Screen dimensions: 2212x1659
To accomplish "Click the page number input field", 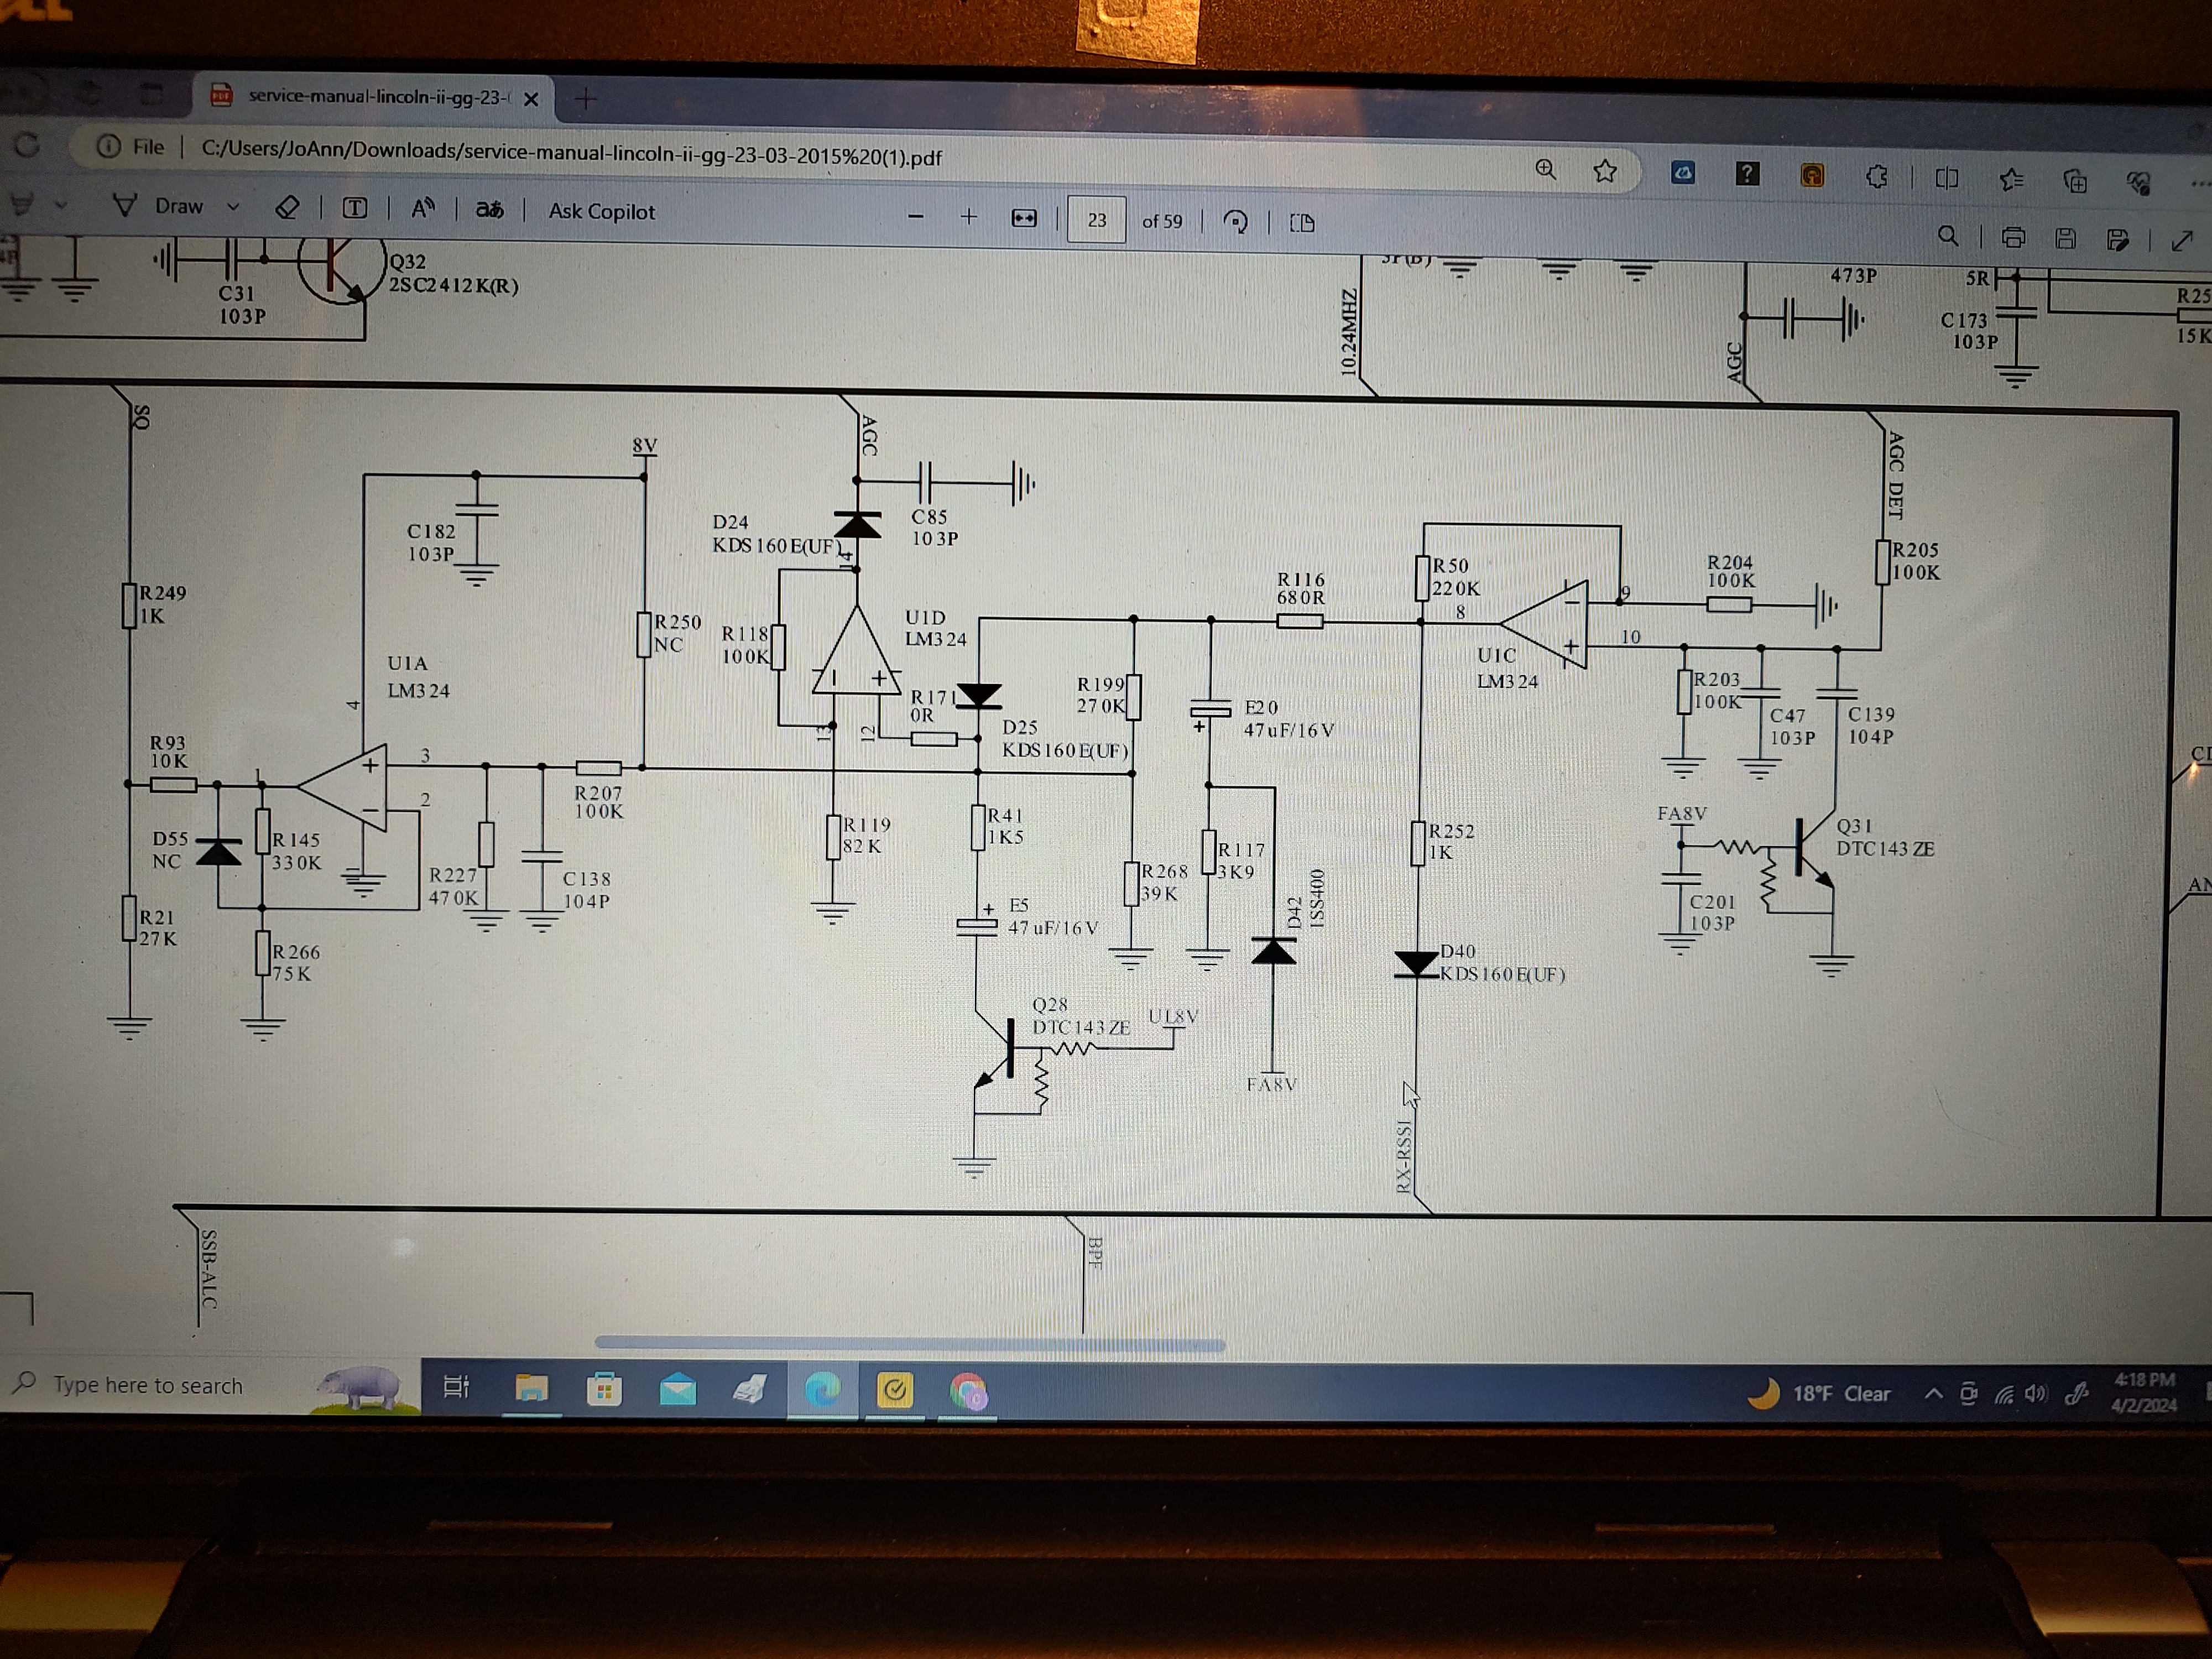I will point(1096,220).
